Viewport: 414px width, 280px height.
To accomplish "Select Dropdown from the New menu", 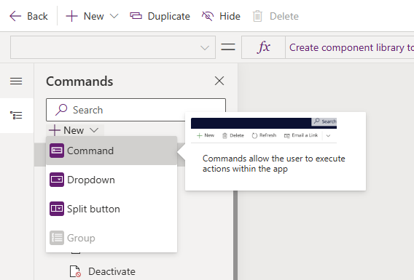I will pyautogui.click(x=112, y=180).
